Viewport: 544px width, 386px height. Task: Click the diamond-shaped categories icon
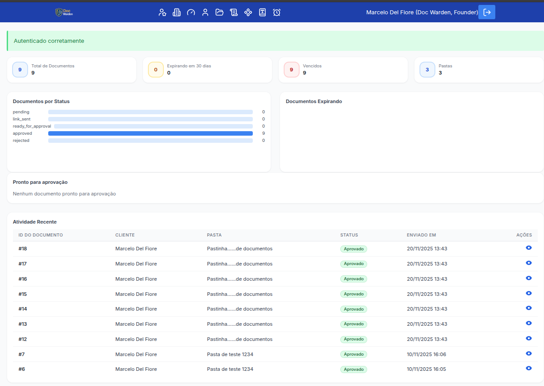click(248, 12)
